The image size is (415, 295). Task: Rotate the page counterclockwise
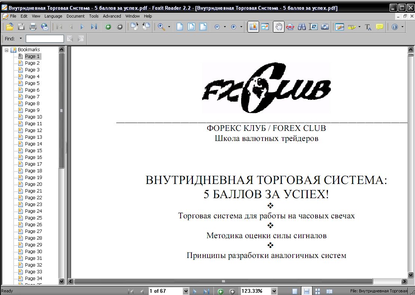point(146,27)
